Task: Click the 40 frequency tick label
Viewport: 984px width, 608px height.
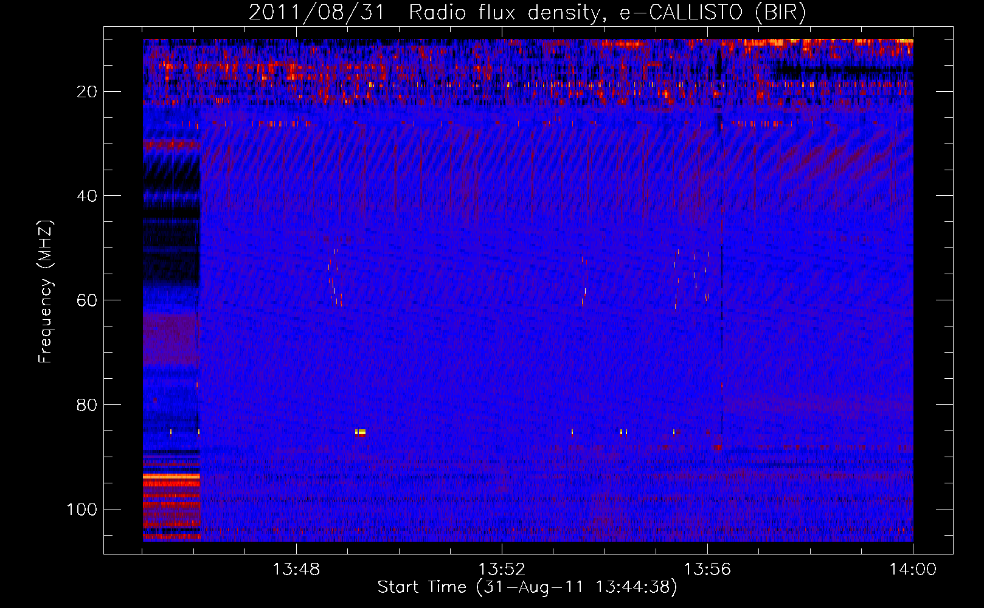Action: click(x=88, y=196)
